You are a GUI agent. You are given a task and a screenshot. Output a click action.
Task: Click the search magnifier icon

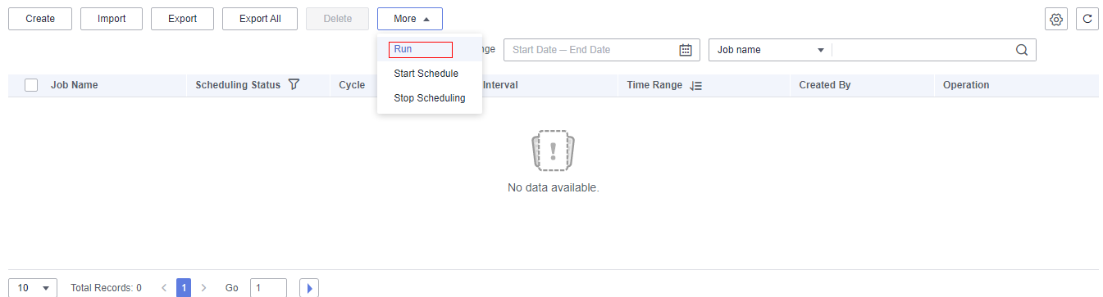coord(1022,50)
